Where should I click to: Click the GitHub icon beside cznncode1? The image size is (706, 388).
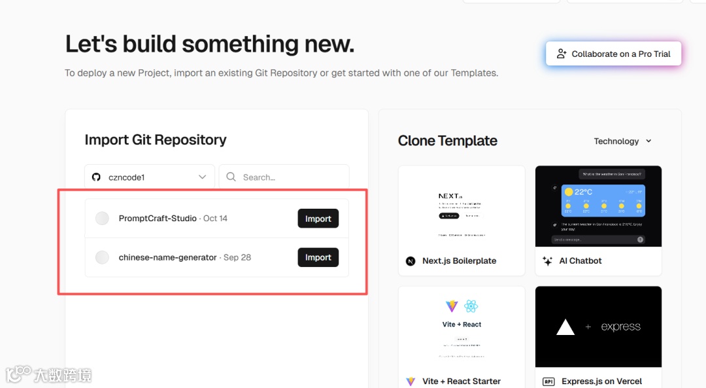[96, 177]
